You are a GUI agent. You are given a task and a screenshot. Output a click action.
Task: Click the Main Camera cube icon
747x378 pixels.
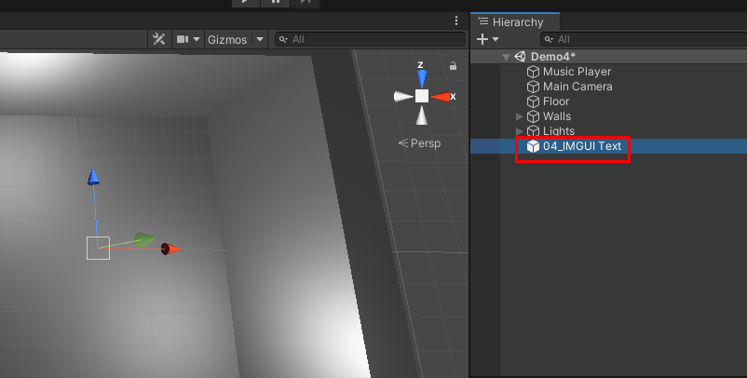pos(533,87)
